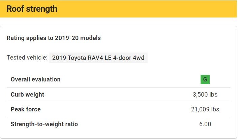Select the Roof strength header
This screenshot has height=140, width=238.
point(32,9)
